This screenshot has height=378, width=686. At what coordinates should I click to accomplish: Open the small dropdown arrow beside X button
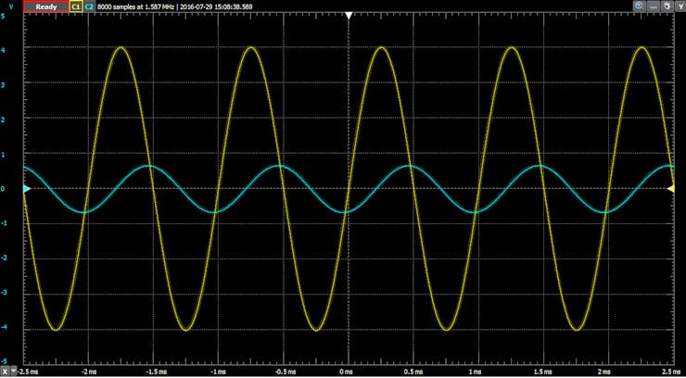[13, 370]
